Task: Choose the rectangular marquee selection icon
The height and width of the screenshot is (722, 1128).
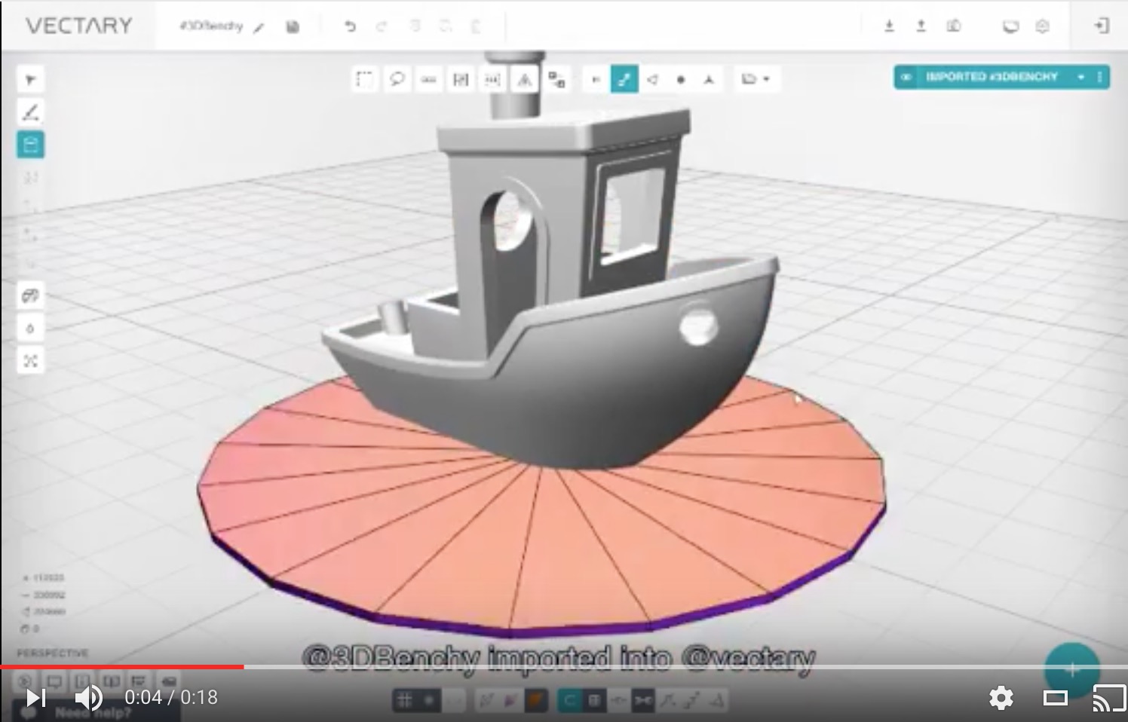Action: pyautogui.click(x=365, y=79)
